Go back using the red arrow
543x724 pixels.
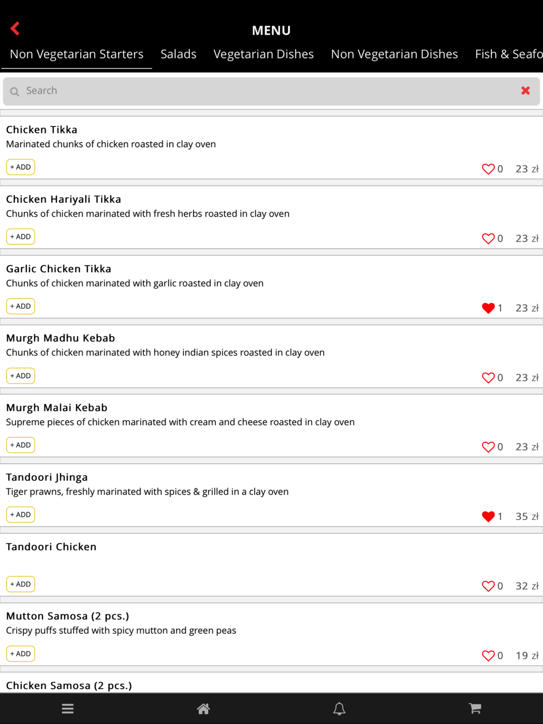click(15, 28)
